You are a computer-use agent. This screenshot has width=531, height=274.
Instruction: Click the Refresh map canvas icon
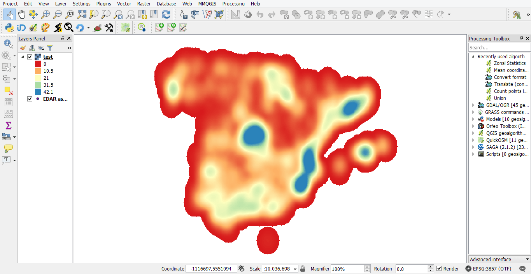pyautogui.click(x=166, y=14)
